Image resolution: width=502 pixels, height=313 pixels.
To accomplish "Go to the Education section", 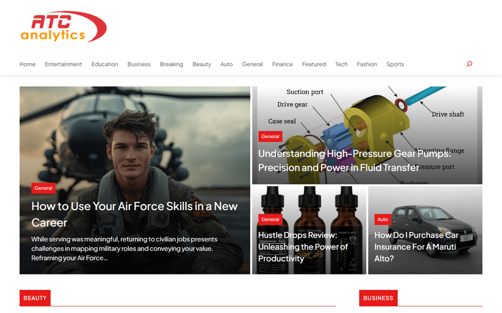I will 105,64.
